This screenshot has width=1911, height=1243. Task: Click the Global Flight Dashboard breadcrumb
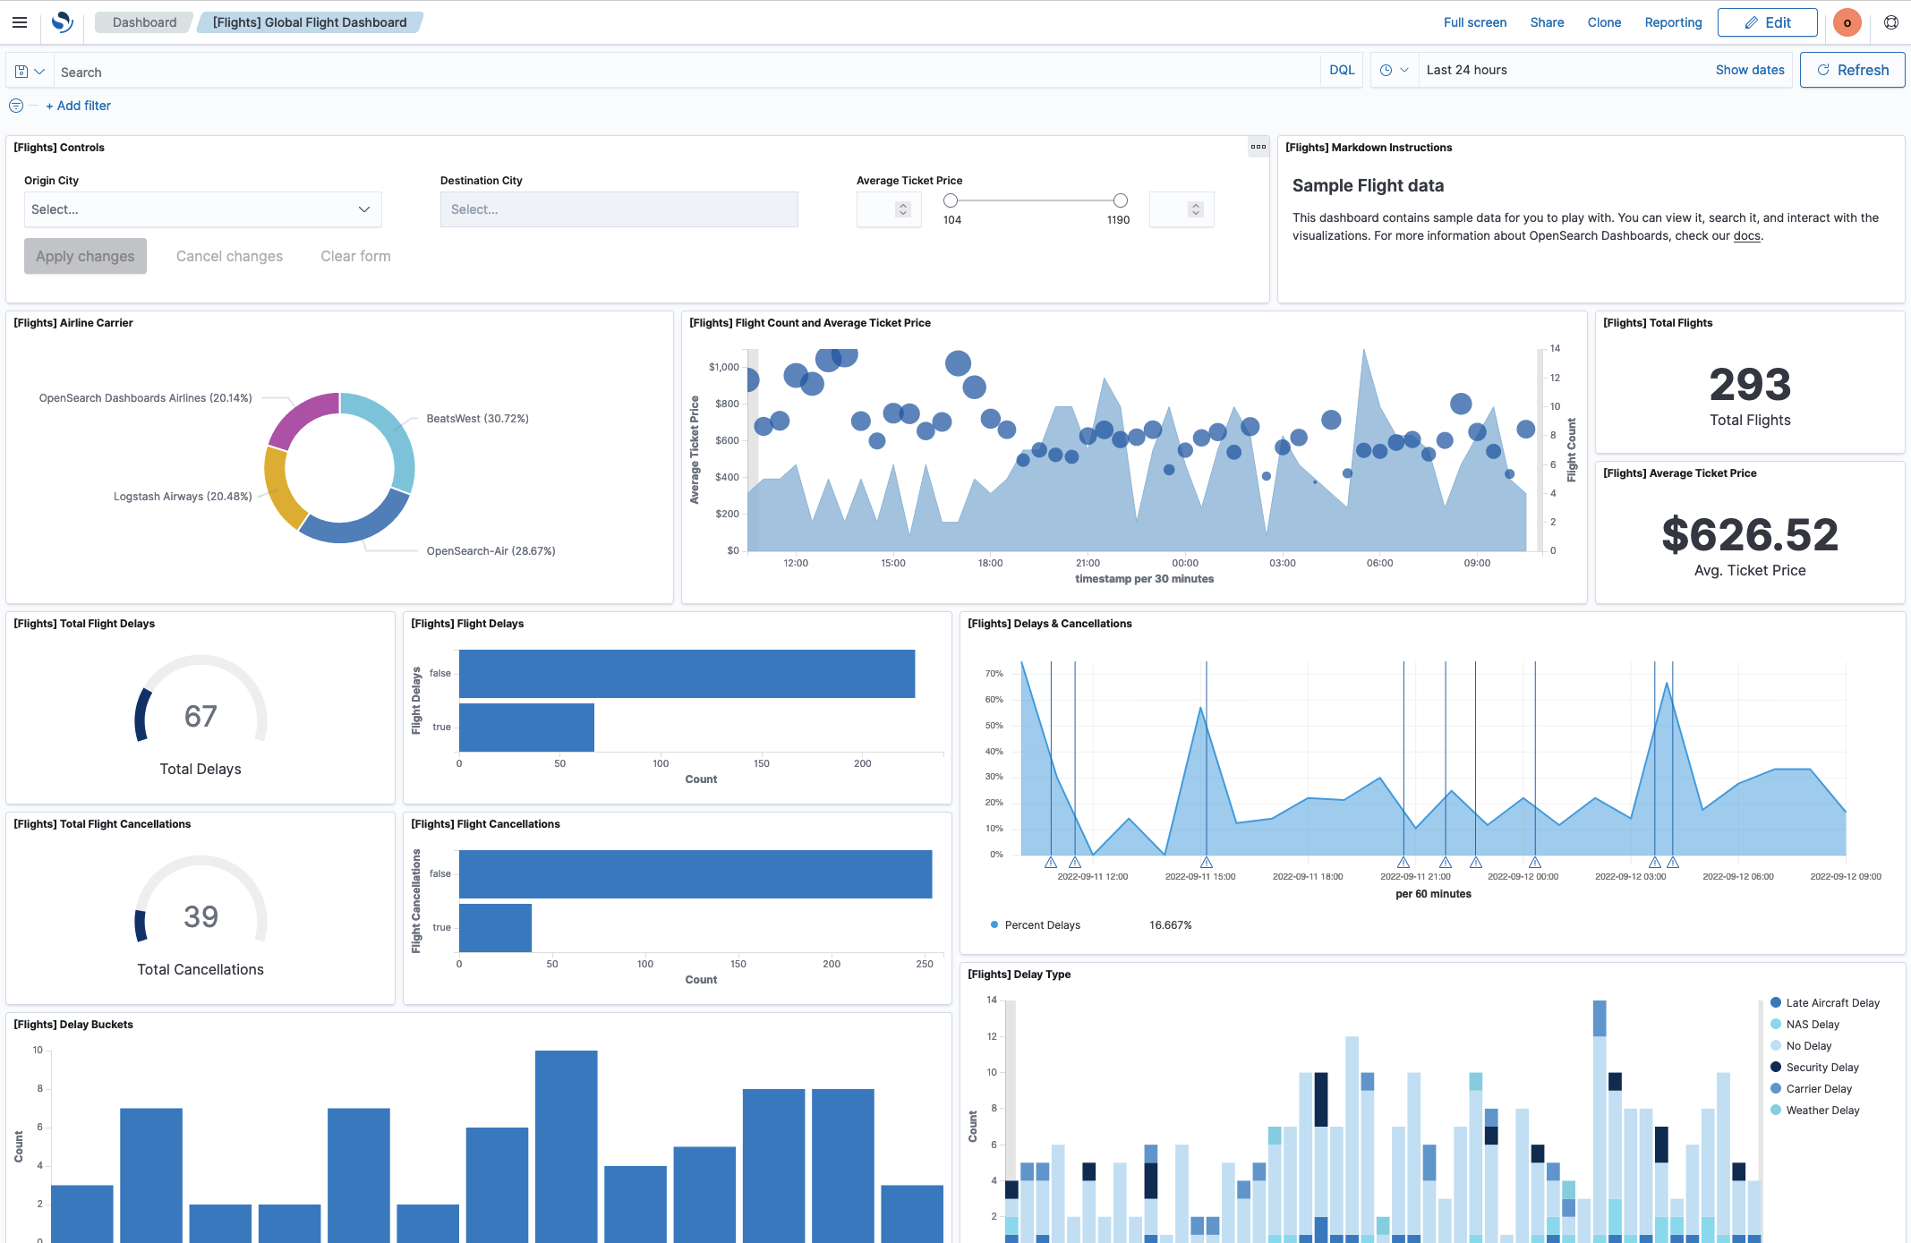pos(310,22)
